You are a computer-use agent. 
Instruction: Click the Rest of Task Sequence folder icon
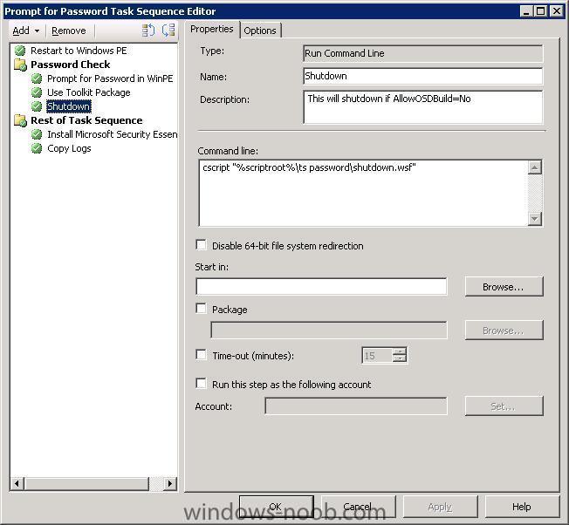tap(20, 120)
